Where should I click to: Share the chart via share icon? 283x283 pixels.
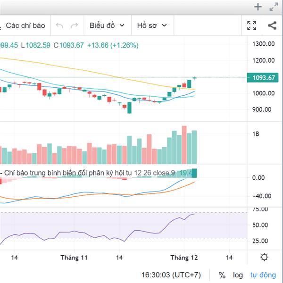click(x=272, y=25)
